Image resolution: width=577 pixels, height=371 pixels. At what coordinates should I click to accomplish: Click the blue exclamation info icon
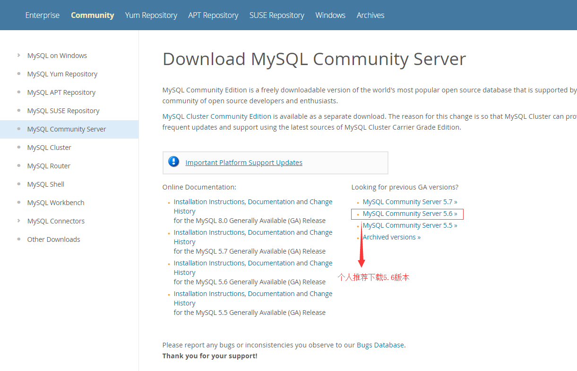pyautogui.click(x=174, y=162)
